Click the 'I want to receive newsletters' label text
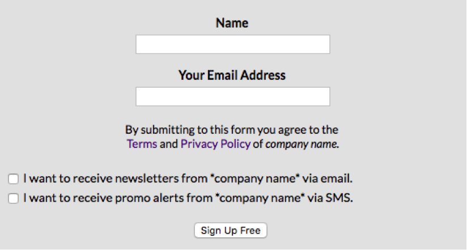Screen dimensions: 467x250 pos(188,179)
